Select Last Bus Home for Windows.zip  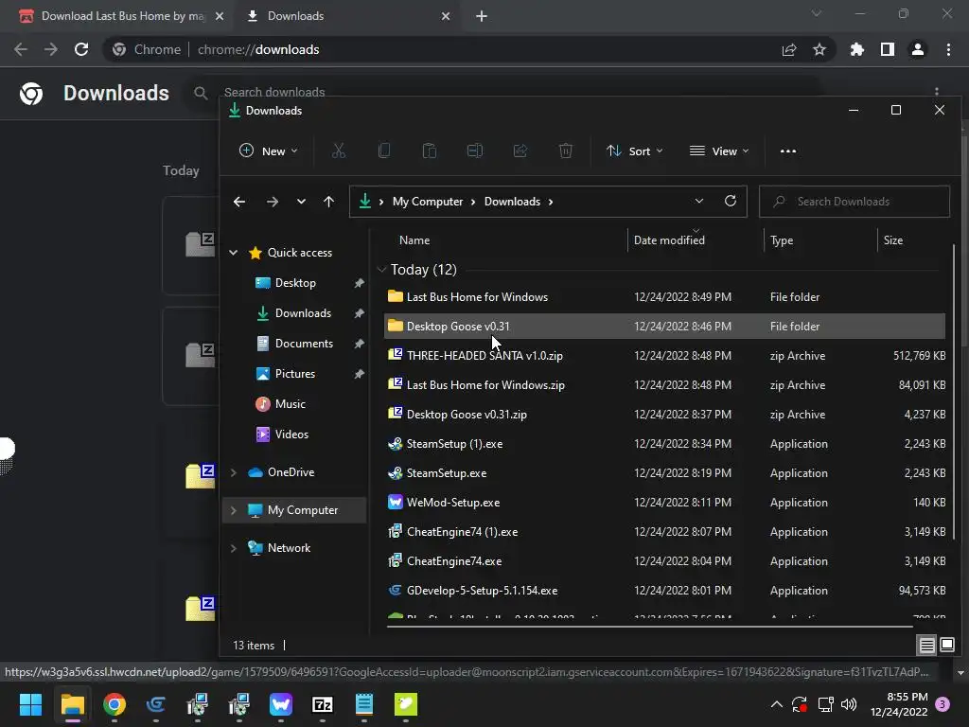tap(664, 384)
